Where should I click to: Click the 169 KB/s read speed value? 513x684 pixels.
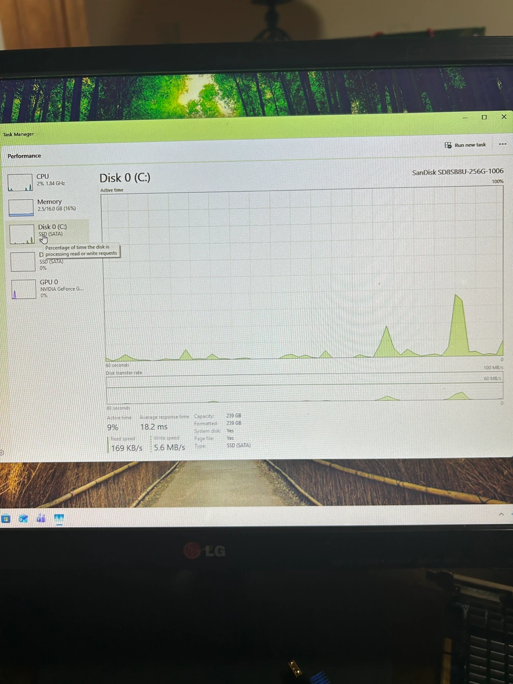pos(126,448)
